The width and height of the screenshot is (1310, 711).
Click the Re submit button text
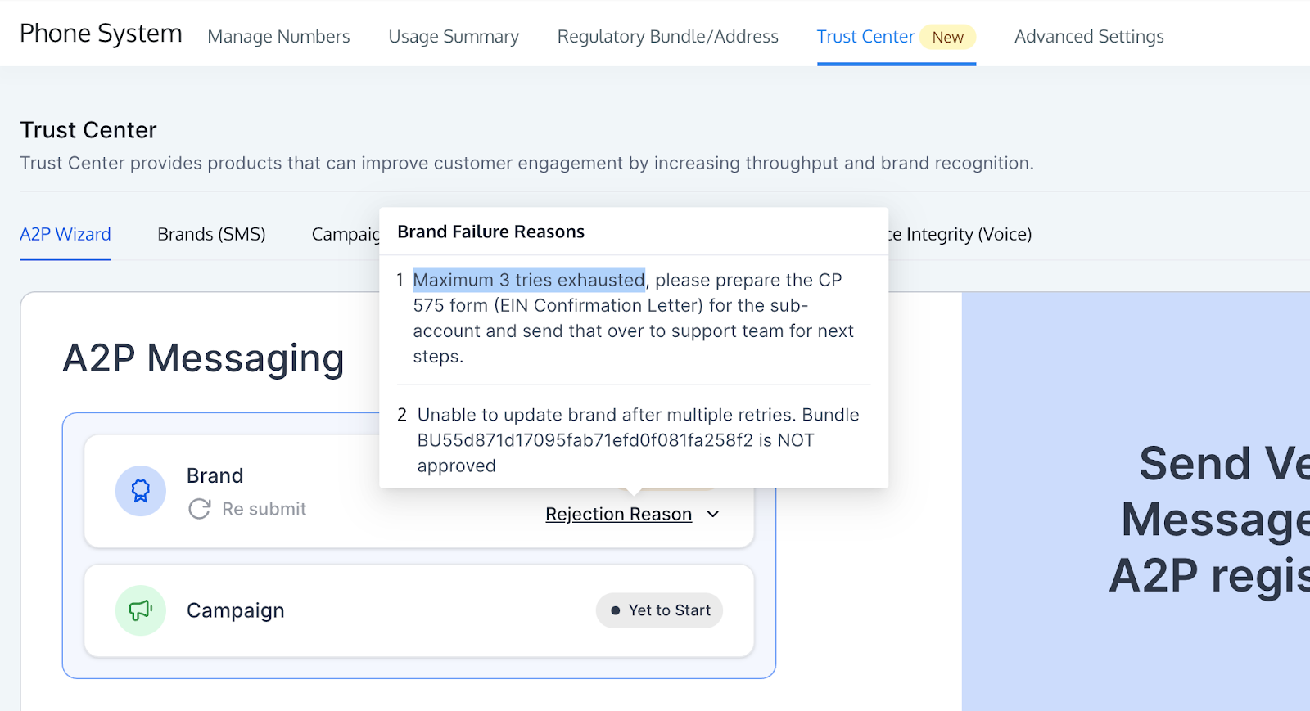click(x=264, y=509)
